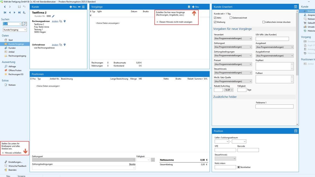The height and width of the screenshot is (177, 315).
Task: Click Neu button in Vorgänge header
Action: [x=196, y=6]
